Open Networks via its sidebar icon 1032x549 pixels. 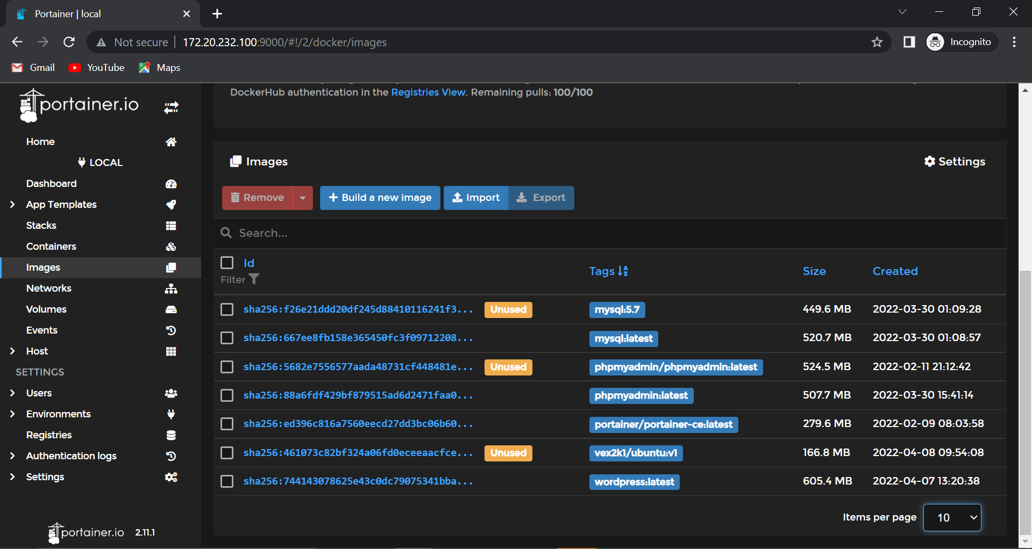tap(170, 288)
